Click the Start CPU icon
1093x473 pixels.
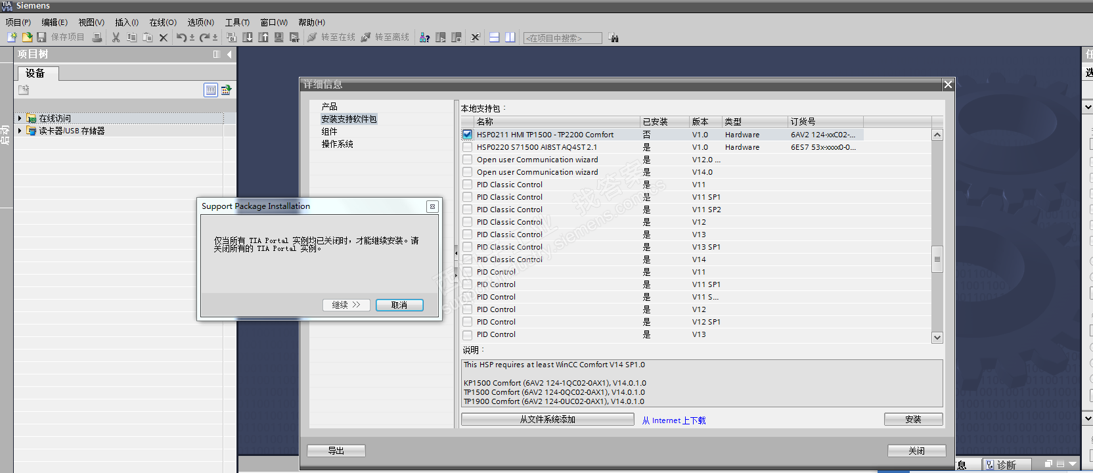point(441,37)
